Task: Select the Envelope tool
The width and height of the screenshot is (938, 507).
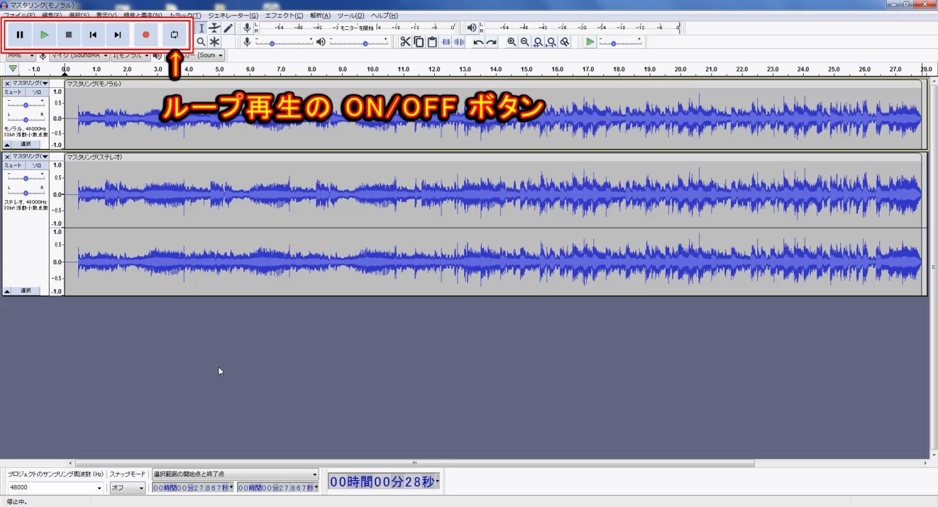Action: pyautogui.click(x=214, y=27)
